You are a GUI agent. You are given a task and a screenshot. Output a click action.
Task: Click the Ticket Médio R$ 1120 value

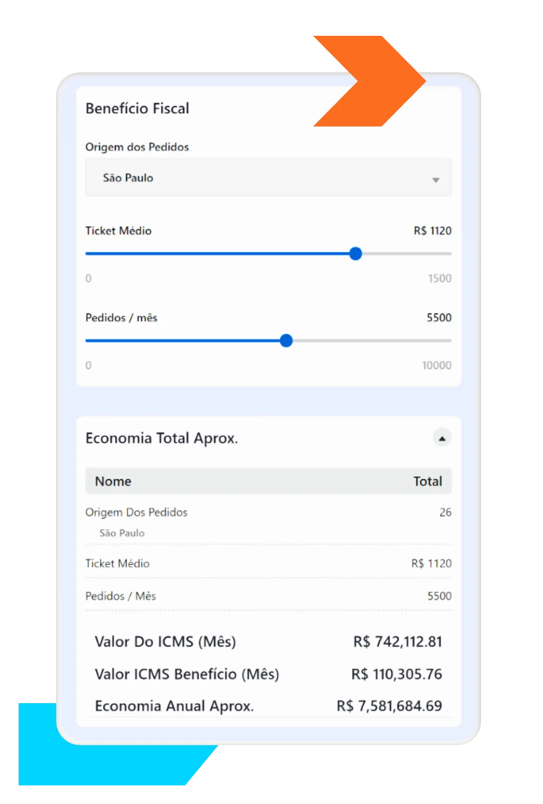[x=432, y=231]
